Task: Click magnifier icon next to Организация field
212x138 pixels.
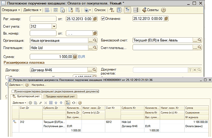Action: click(95, 41)
